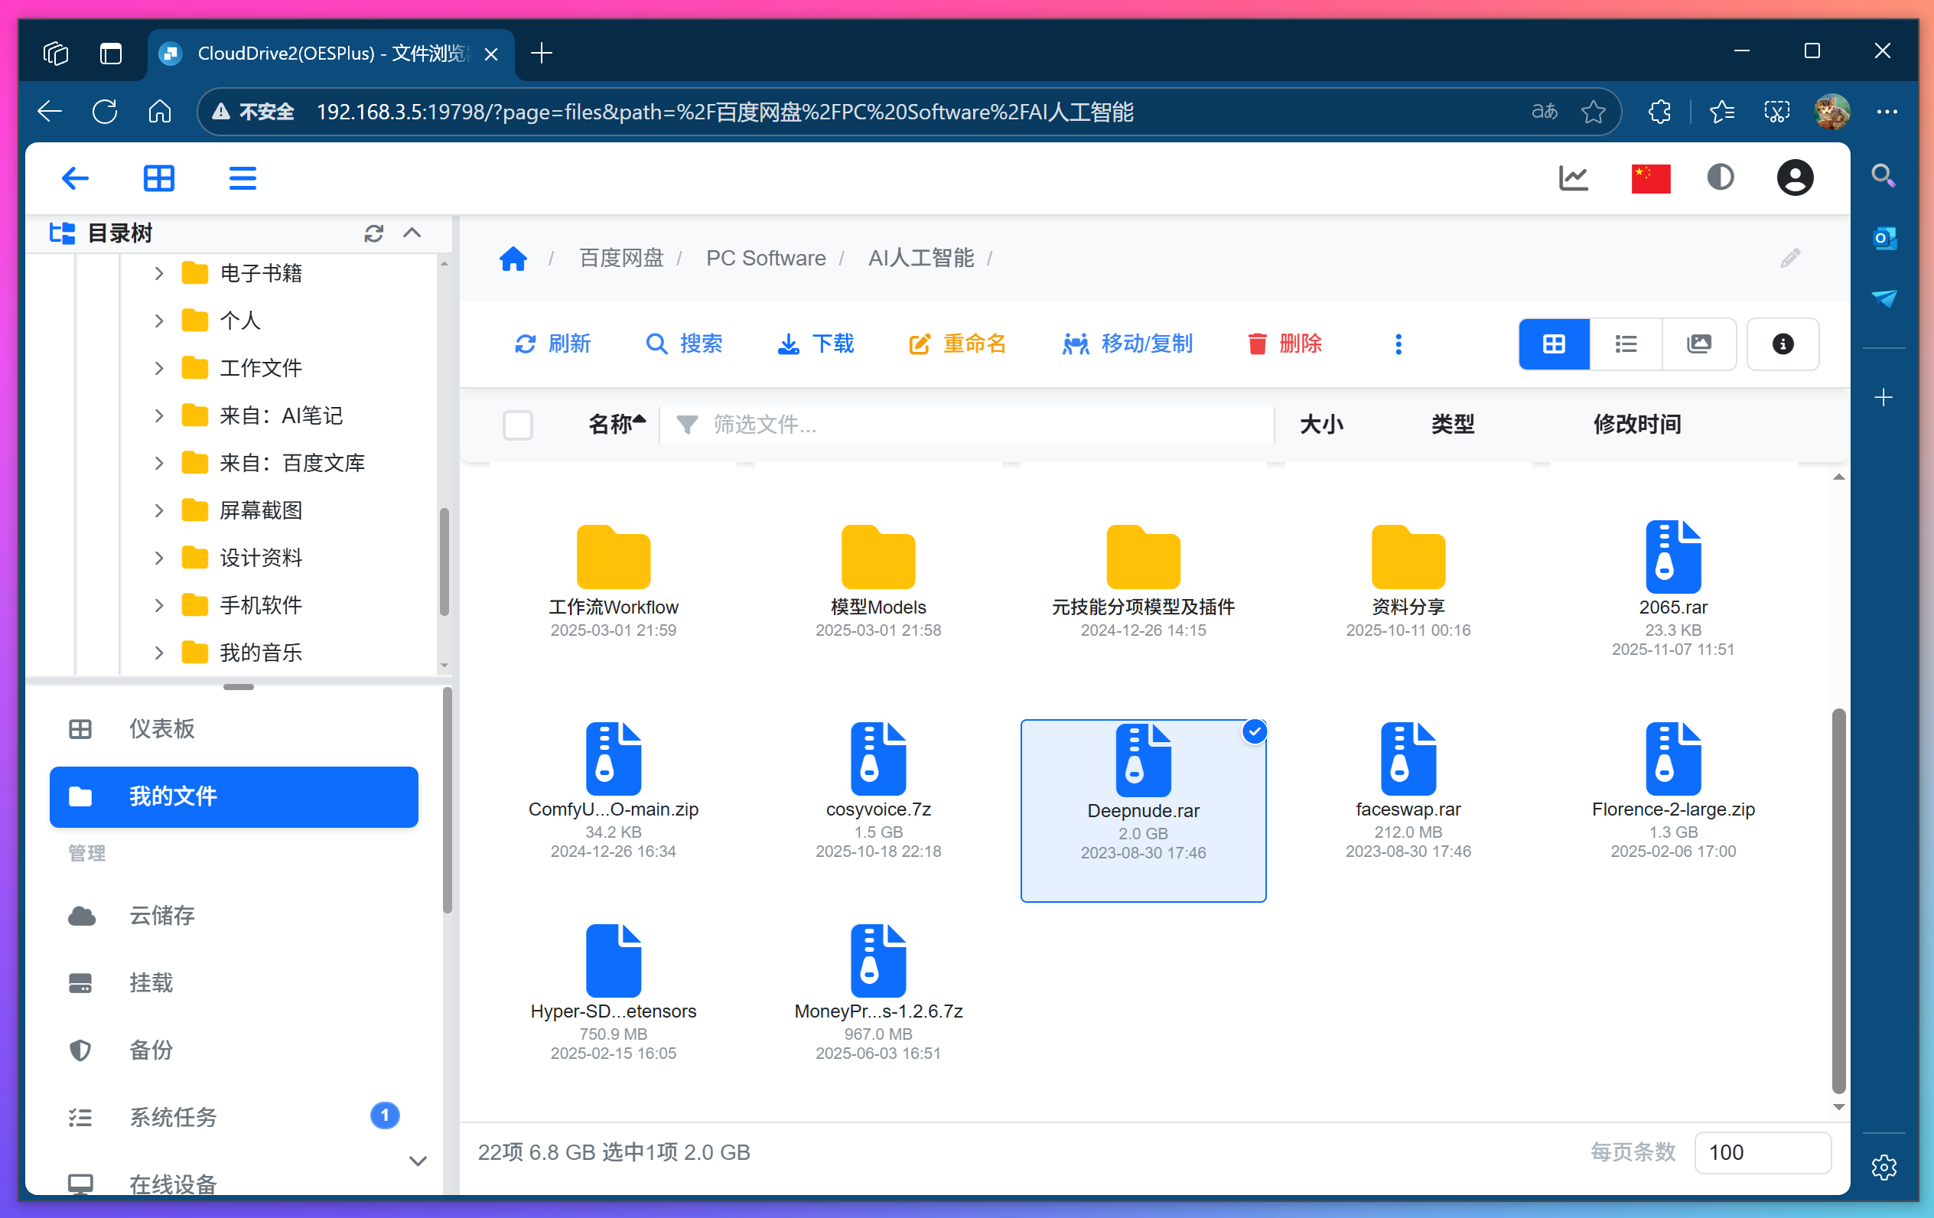This screenshot has width=1934, height=1218.
Task: Toggle light/dark theme mode
Action: pyautogui.click(x=1721, y=177)
